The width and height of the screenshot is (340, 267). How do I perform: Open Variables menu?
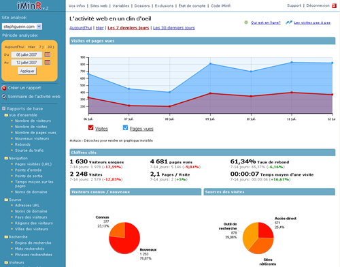[x=121, y=6]
